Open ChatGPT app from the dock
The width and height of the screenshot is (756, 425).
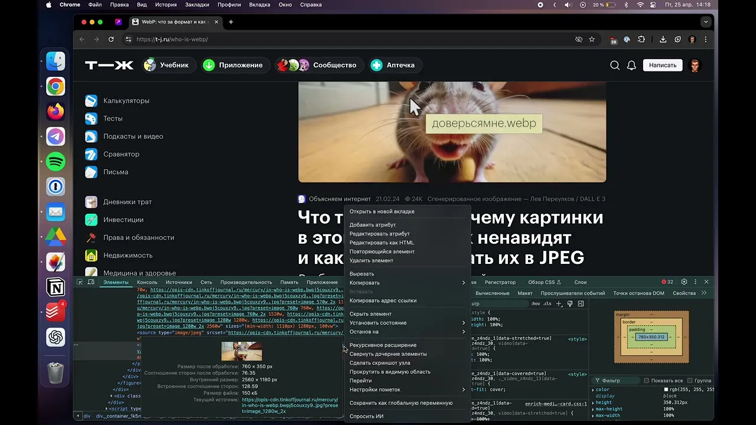tap(56, 337)
